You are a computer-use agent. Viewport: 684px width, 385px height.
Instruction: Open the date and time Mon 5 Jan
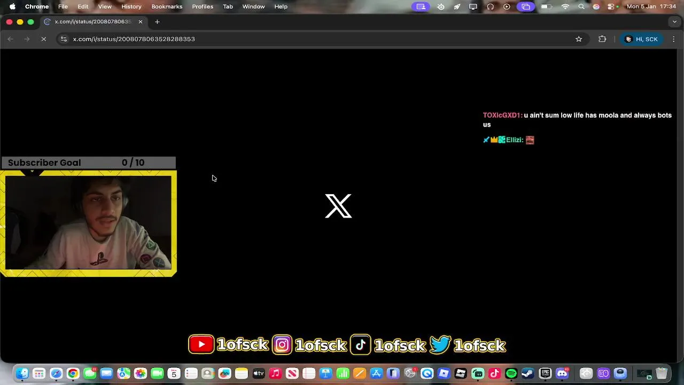click(652, 6)
